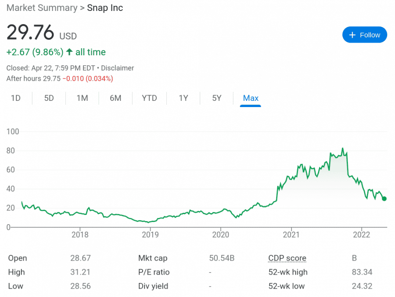Click the Snap Inc breadcrumb title
The height and width of the screenshot is (297, 395).
click(x=105, y=8)
